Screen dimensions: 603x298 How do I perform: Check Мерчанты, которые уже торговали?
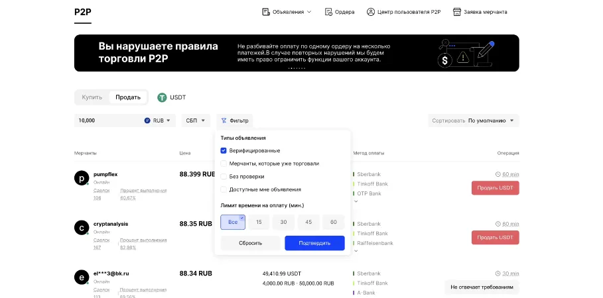coord(224,164)
